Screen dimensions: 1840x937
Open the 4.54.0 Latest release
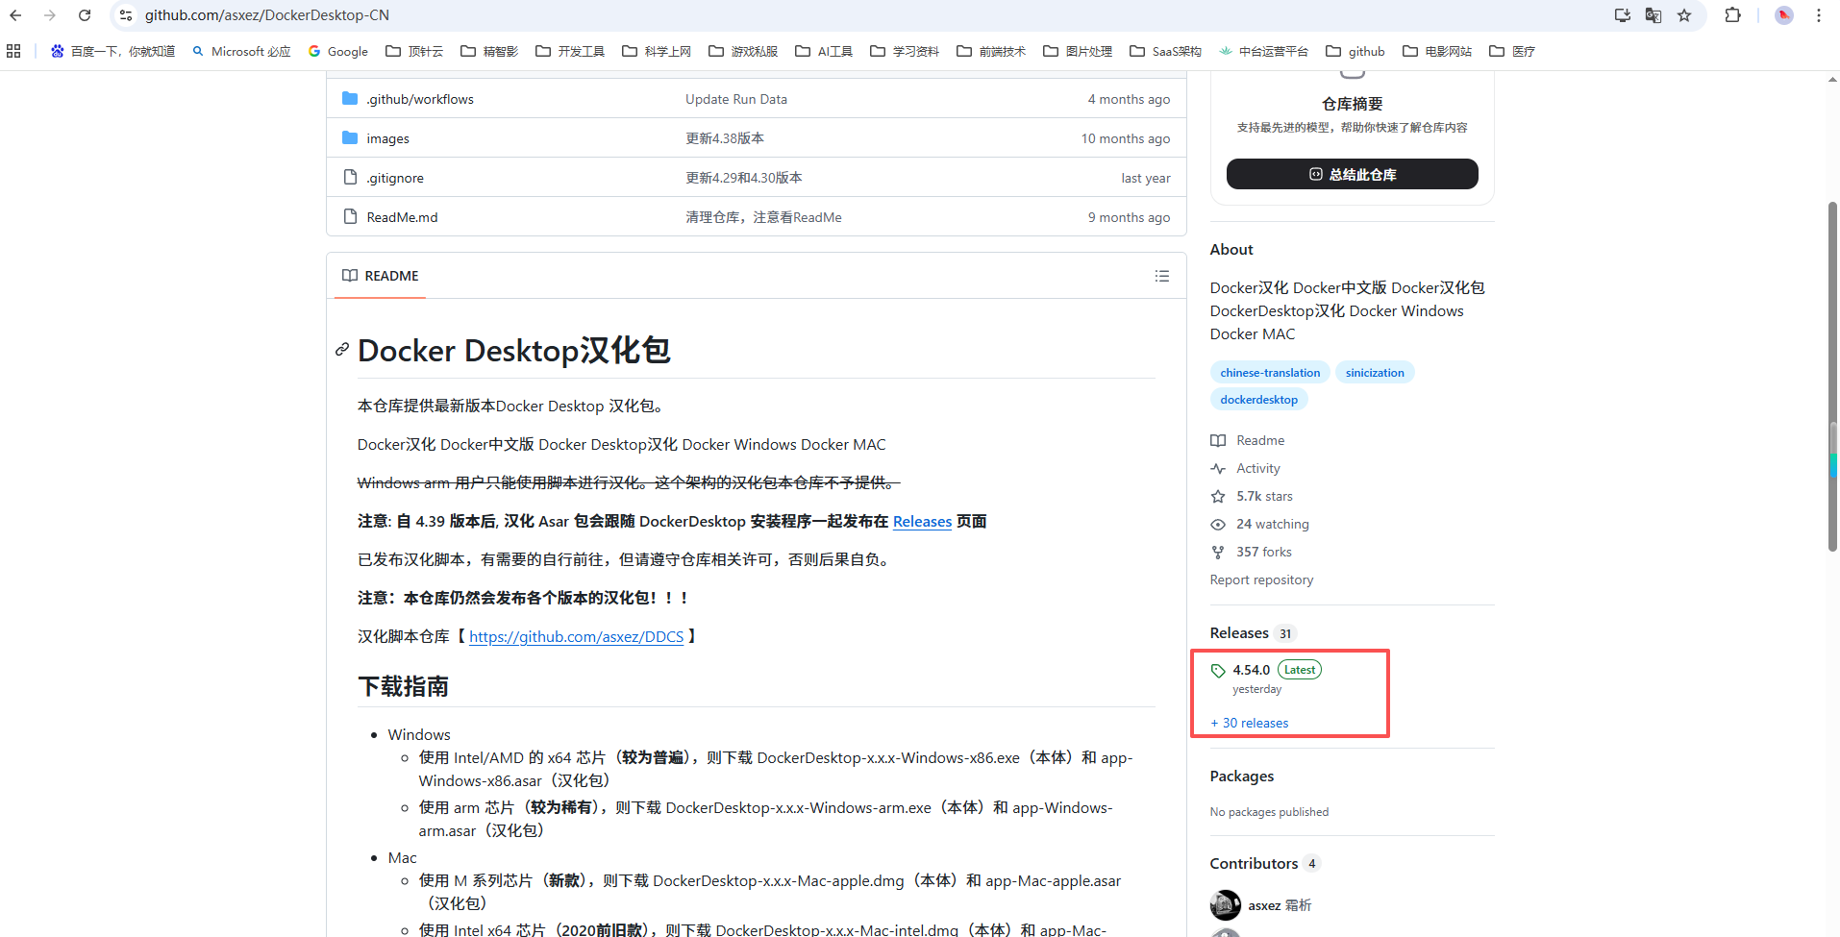point(1277,670)
